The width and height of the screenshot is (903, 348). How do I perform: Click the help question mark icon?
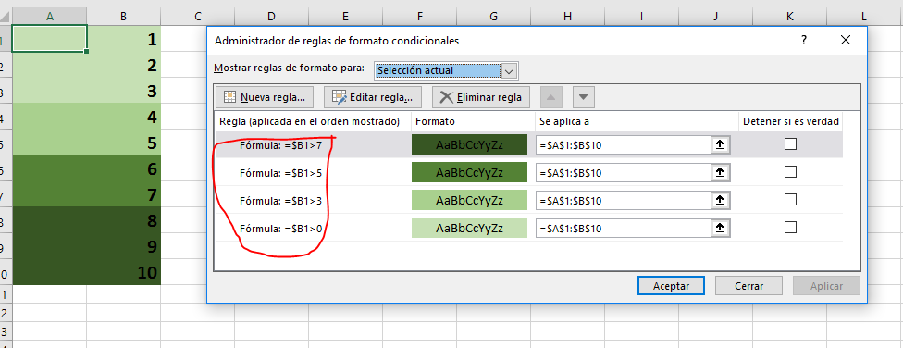(x=803, y=41)
